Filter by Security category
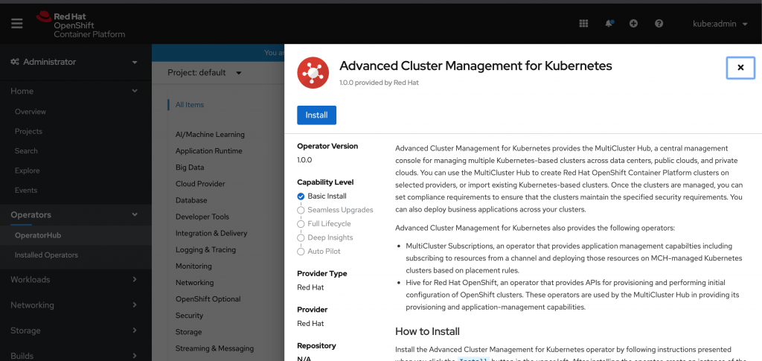Screen dimensions: 762x361 coord(189,316)
